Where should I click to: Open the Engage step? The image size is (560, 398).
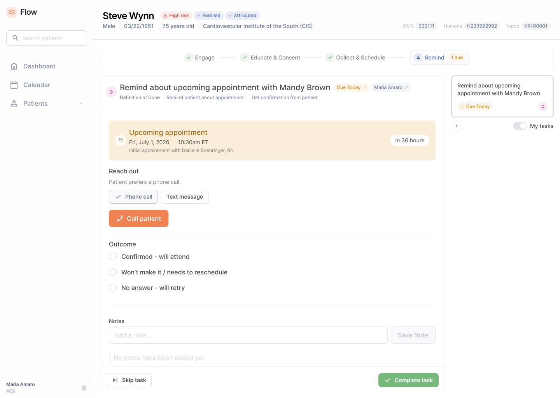(x=199, y=58)
